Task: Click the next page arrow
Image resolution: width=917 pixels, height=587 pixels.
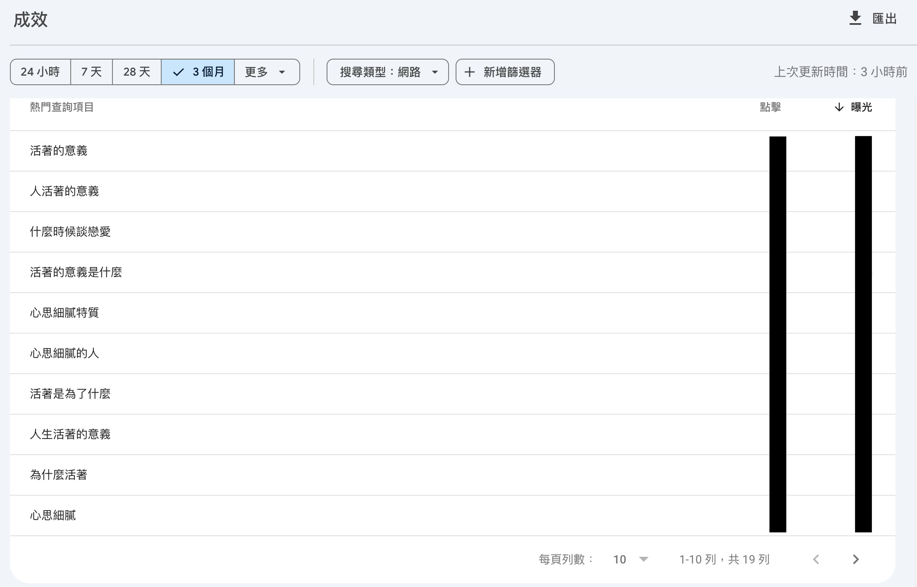Action: pos(856,559)
